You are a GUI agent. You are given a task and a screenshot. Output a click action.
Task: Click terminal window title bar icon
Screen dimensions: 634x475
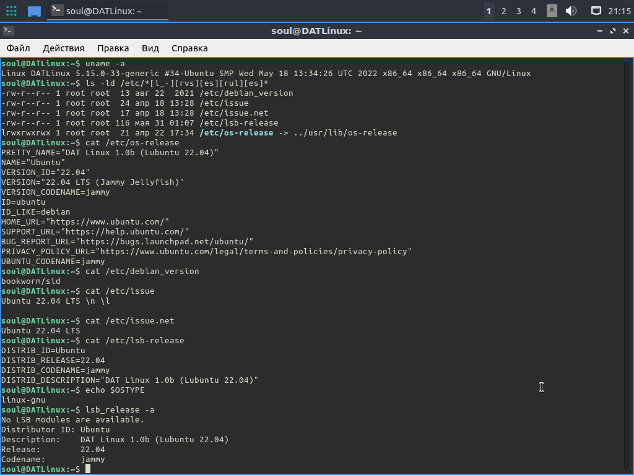pyautogui.click(x=8, y=31)
